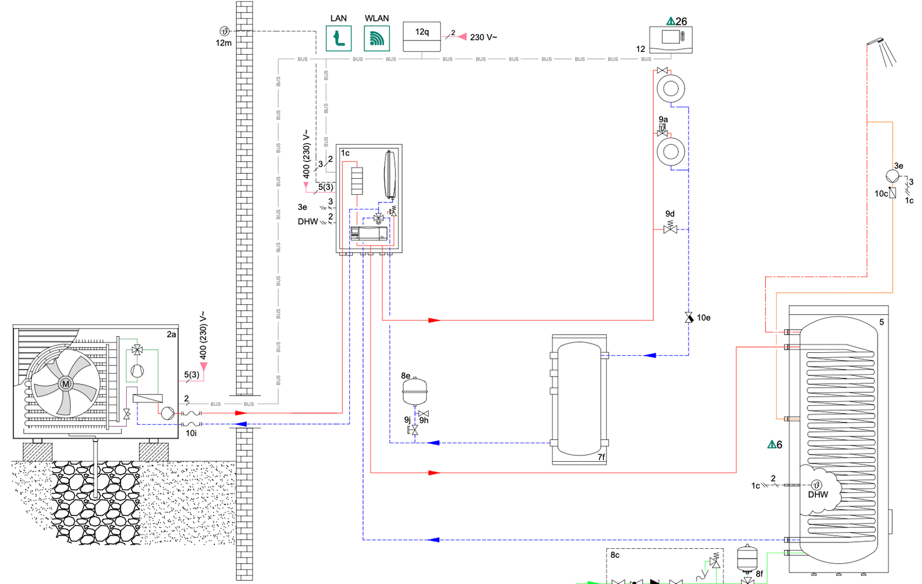This screenshot has width=922, height=584.
Task: Select the 9j valve symbol
Action: (413, 430)
